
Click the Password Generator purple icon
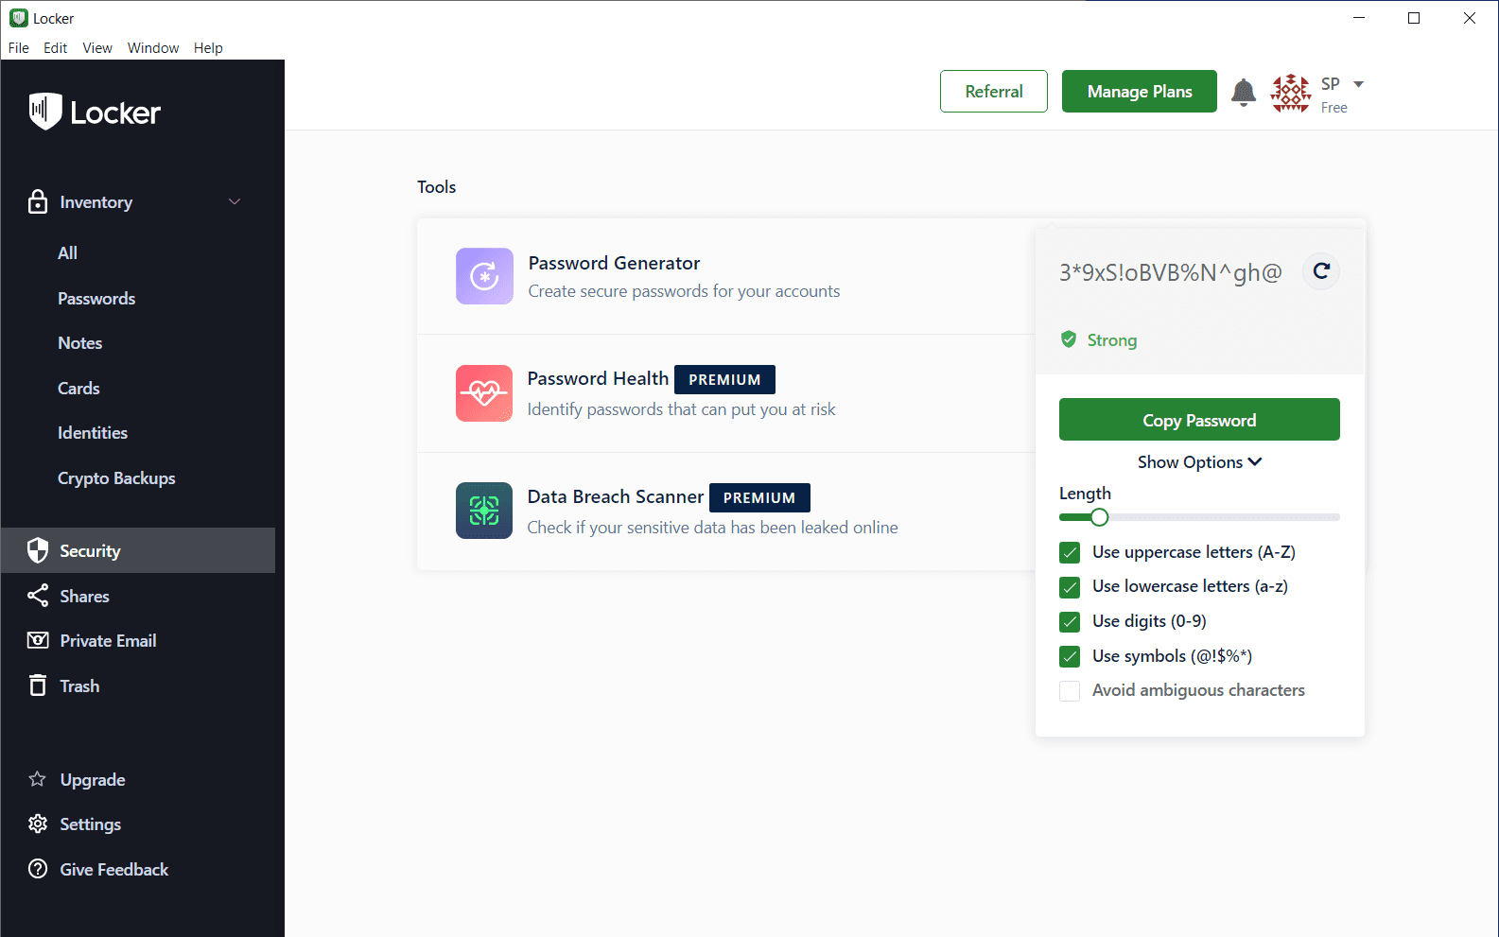coord(484,276)
